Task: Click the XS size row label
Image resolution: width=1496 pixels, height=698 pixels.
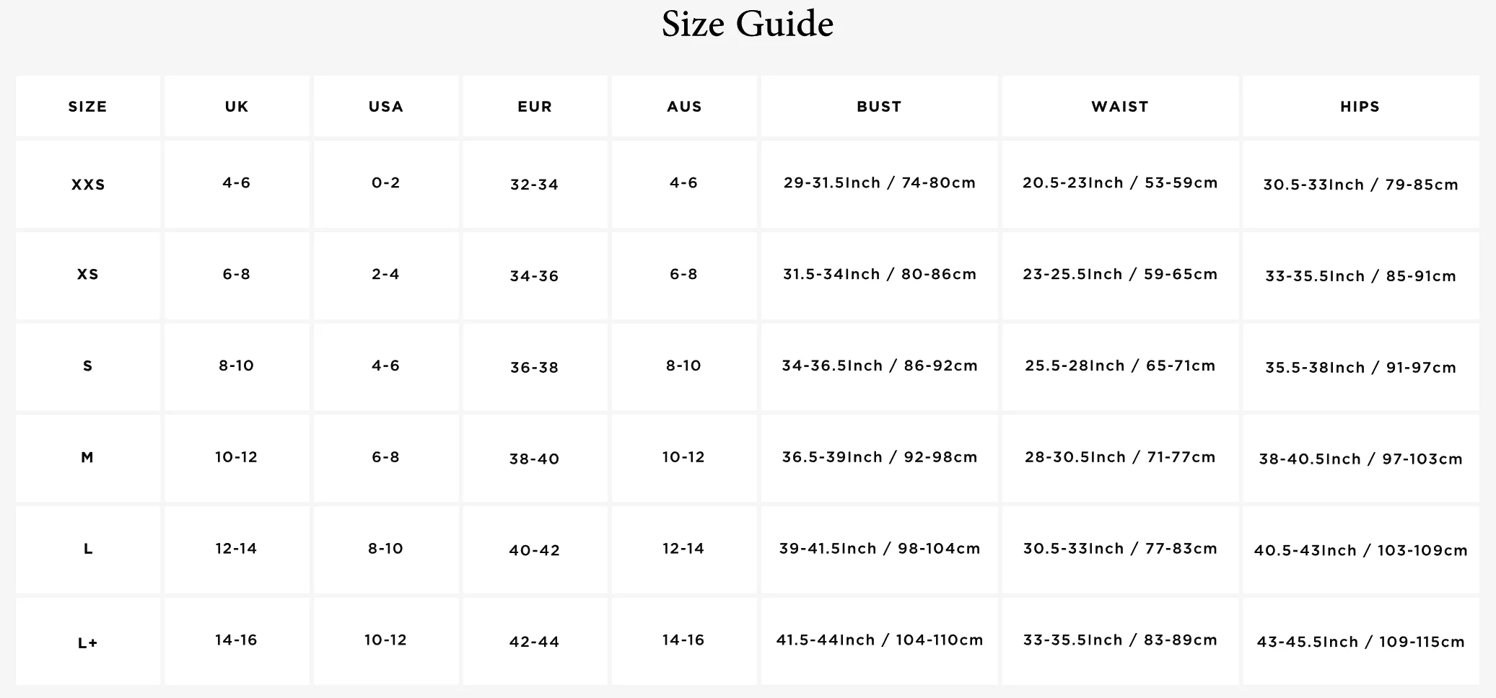Action: click(x=88, y=275)
